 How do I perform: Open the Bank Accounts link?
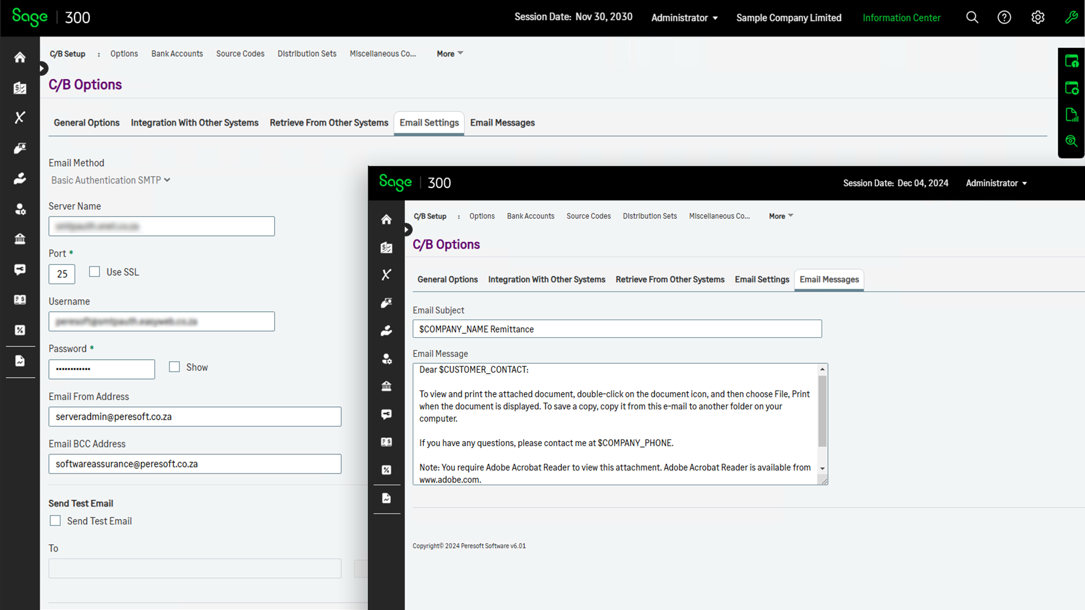[177, 54]
